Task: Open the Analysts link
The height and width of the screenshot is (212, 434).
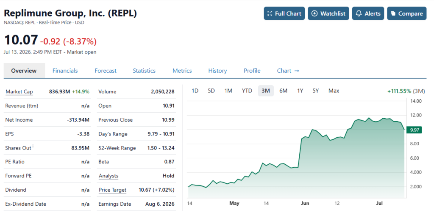Action: [108, 176]
